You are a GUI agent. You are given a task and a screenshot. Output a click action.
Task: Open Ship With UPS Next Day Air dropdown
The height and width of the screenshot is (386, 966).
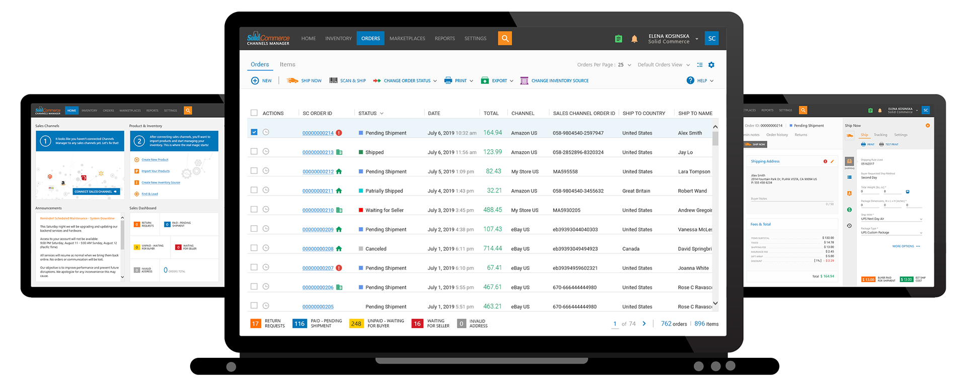coord(892,219)
